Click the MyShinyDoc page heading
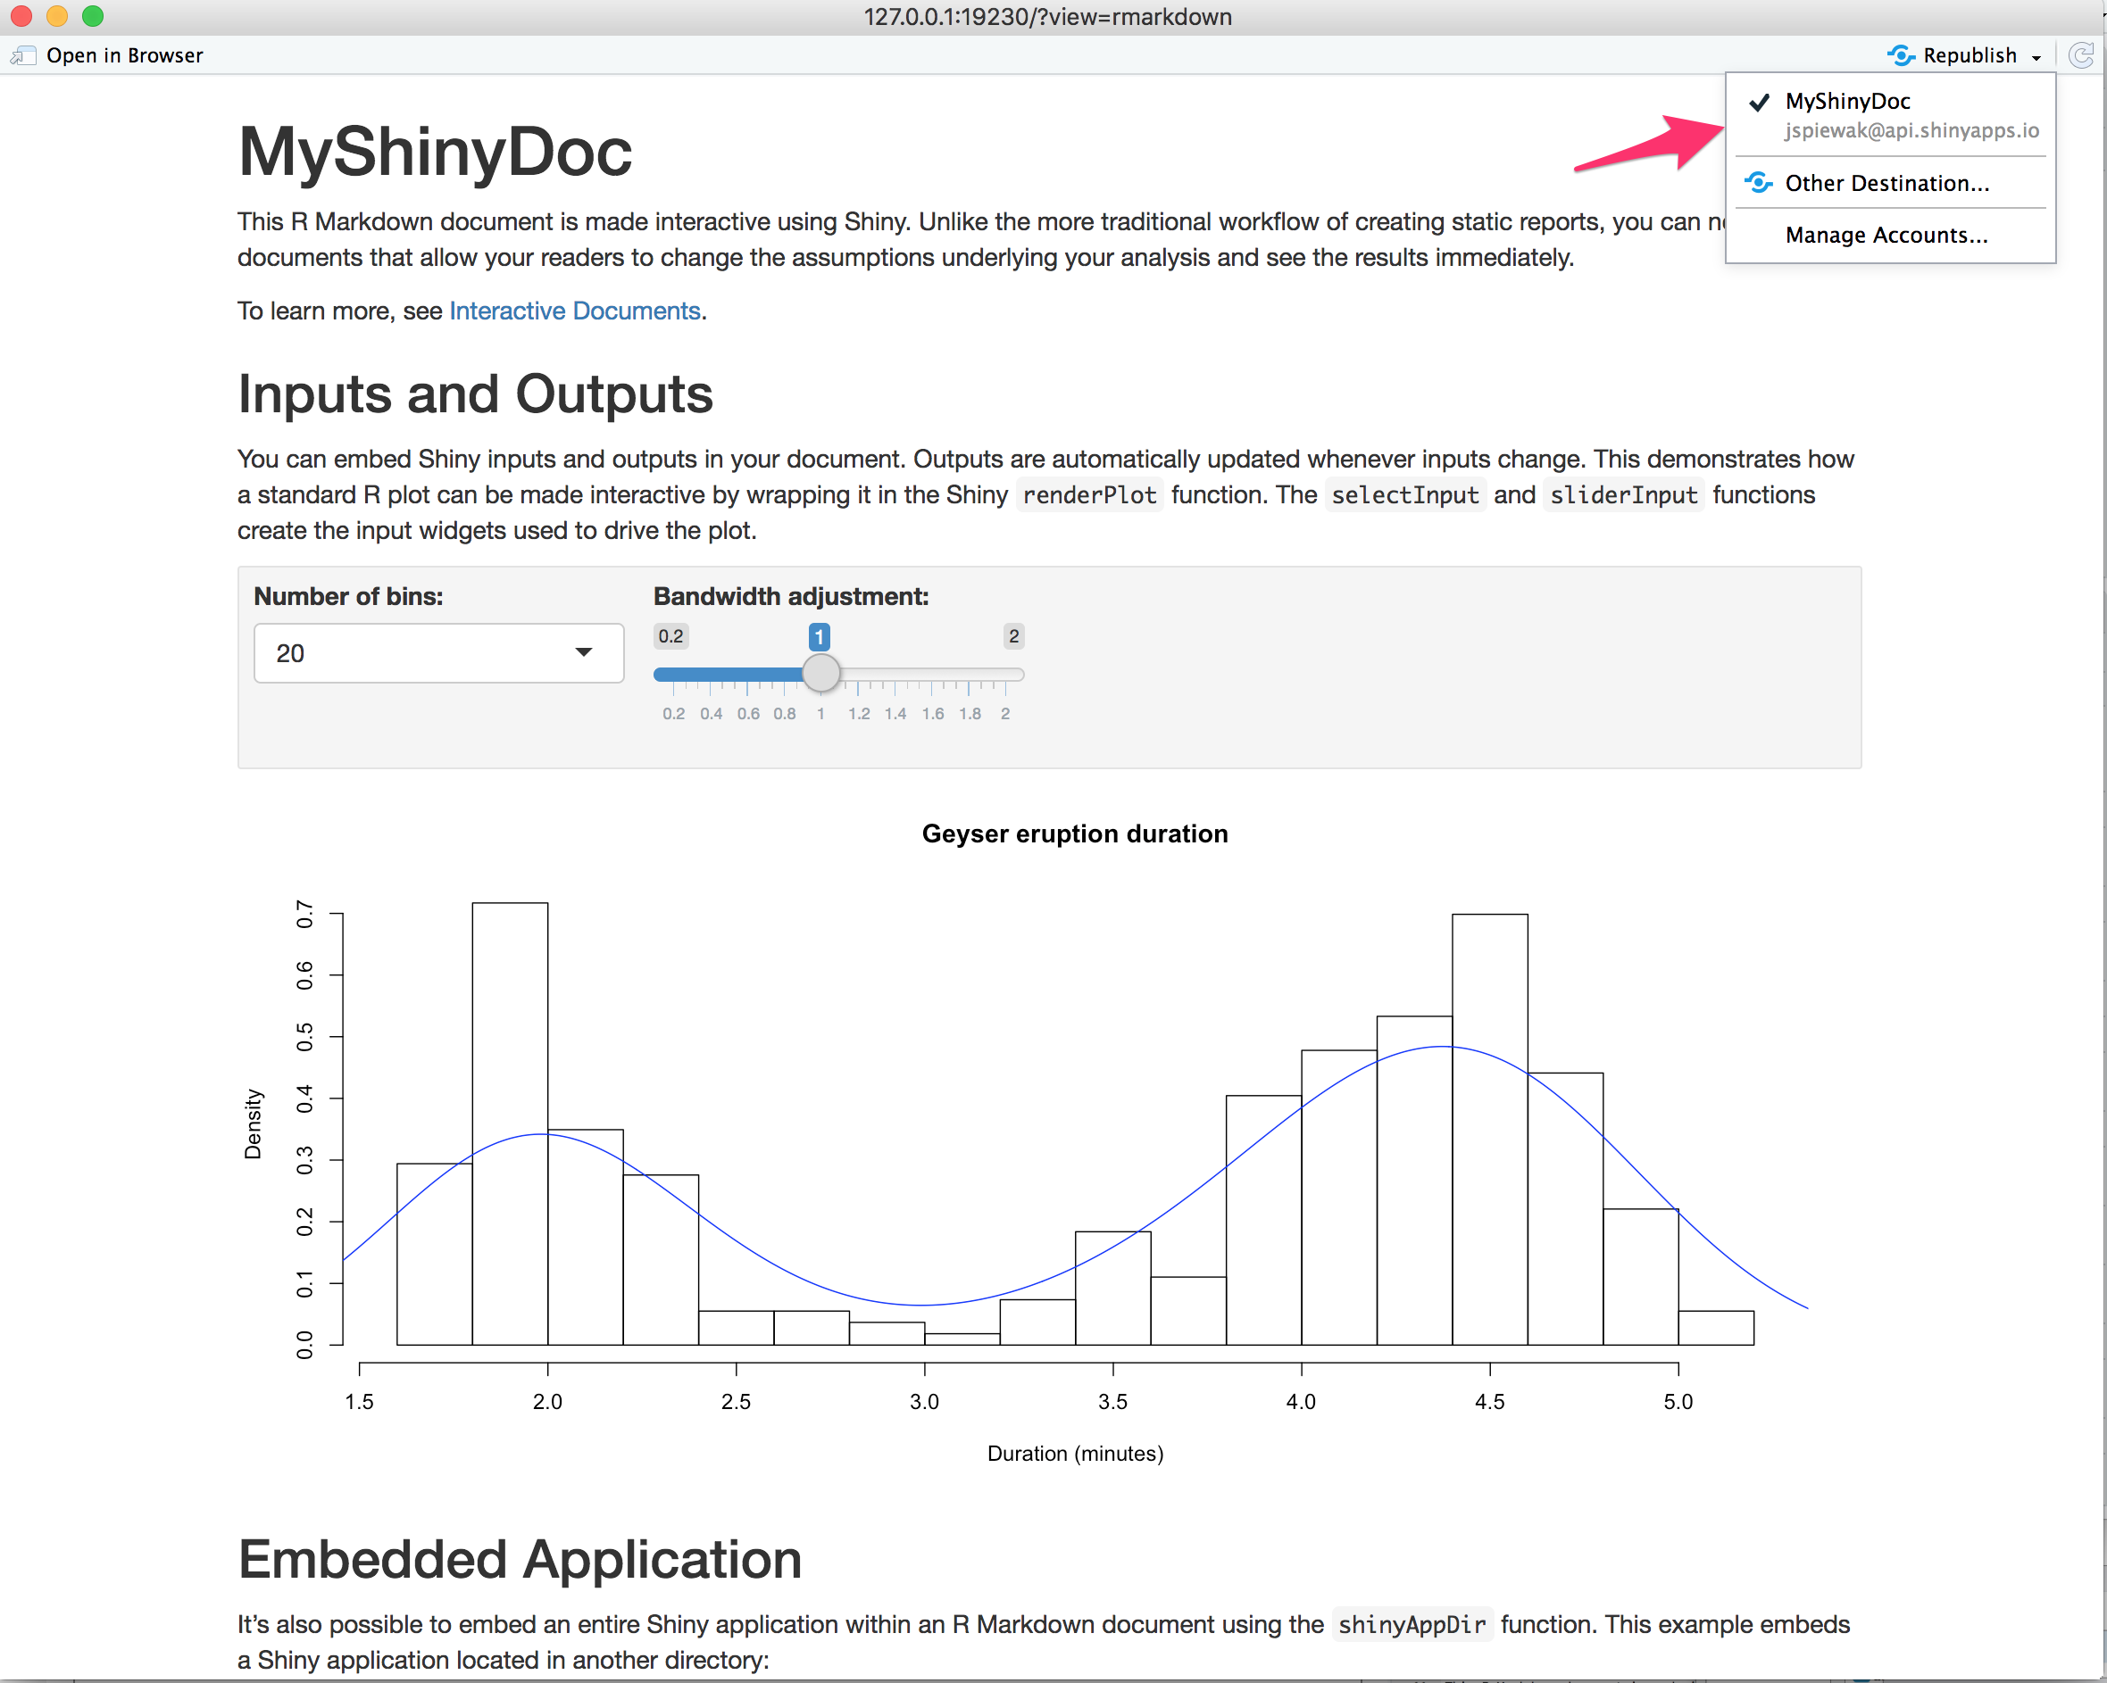Viewport: 2107px width, 1683px height. [x=435, y=153]
